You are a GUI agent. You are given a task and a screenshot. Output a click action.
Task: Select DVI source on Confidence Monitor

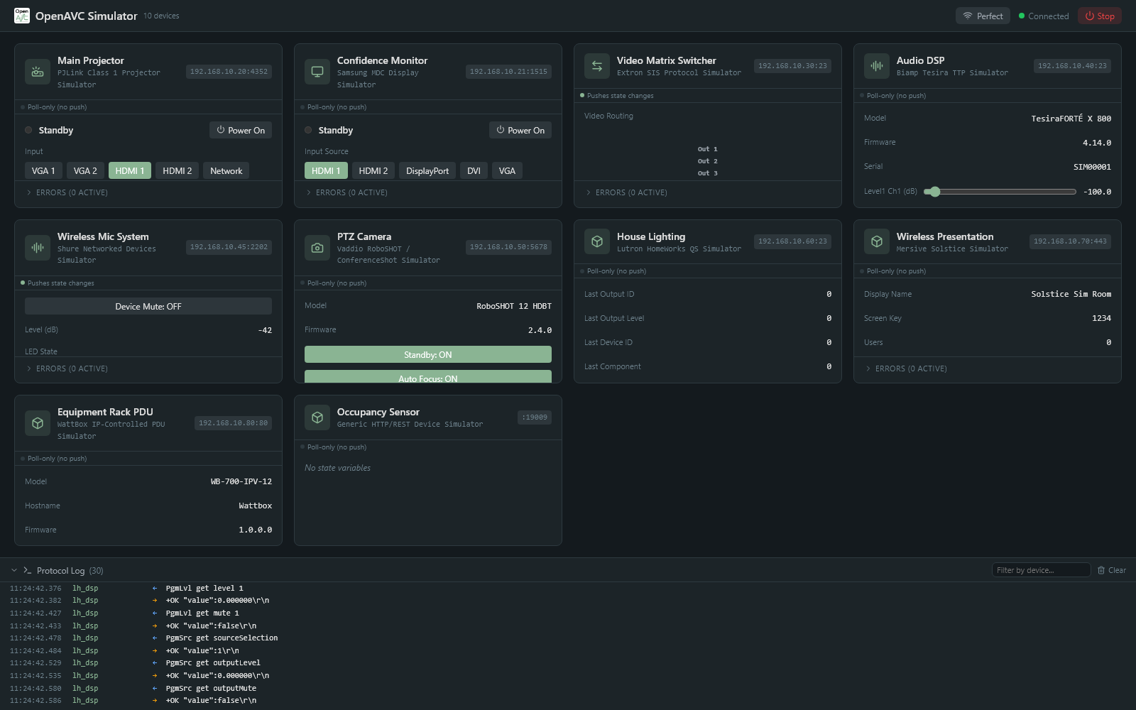474,170
